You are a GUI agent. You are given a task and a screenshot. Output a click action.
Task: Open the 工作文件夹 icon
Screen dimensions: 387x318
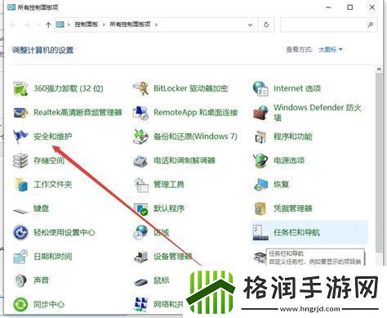click(x=21, y=184)
